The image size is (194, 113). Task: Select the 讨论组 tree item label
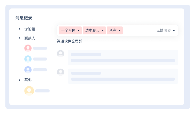[30, 29]
